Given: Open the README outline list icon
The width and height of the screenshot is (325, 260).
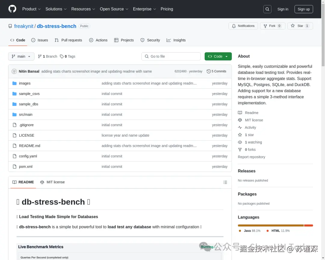Looking at the screenshot, I should point(225,182).
